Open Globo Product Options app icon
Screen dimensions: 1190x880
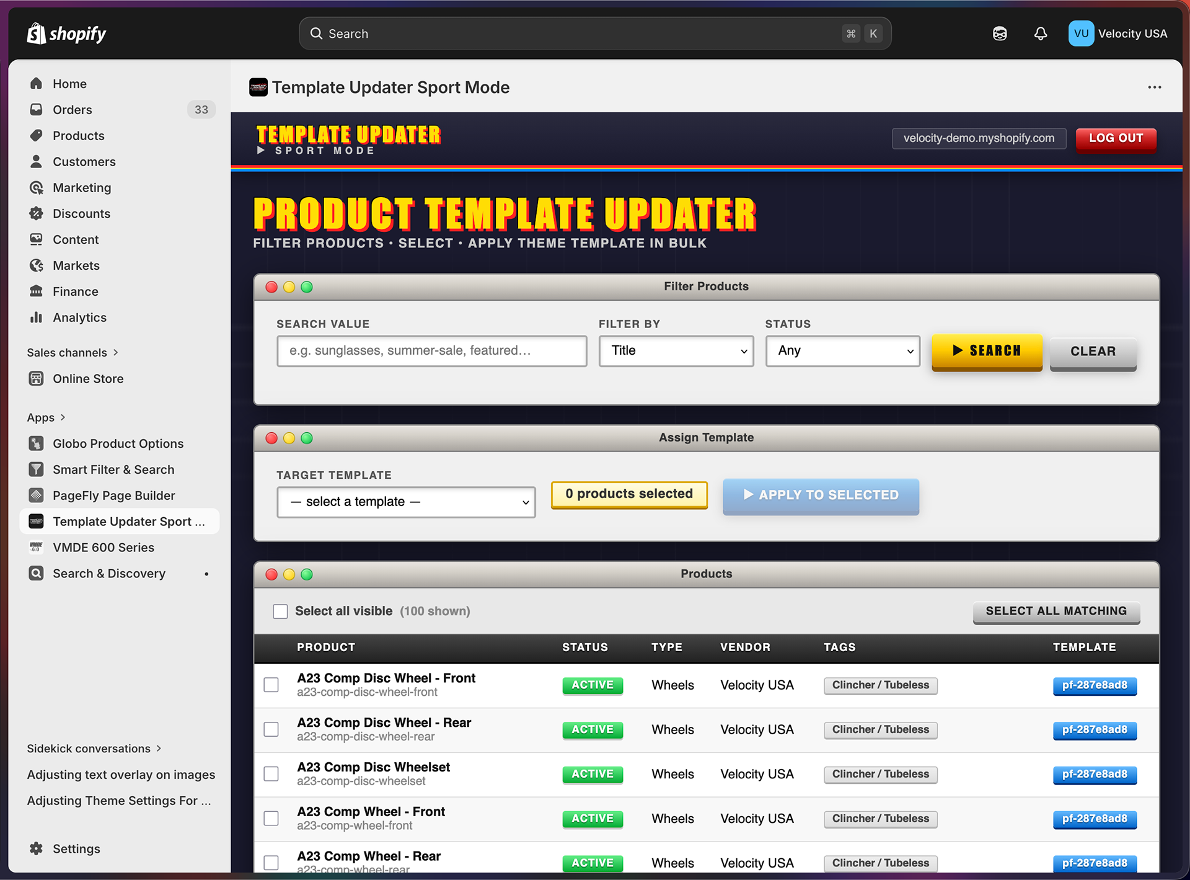37,443
